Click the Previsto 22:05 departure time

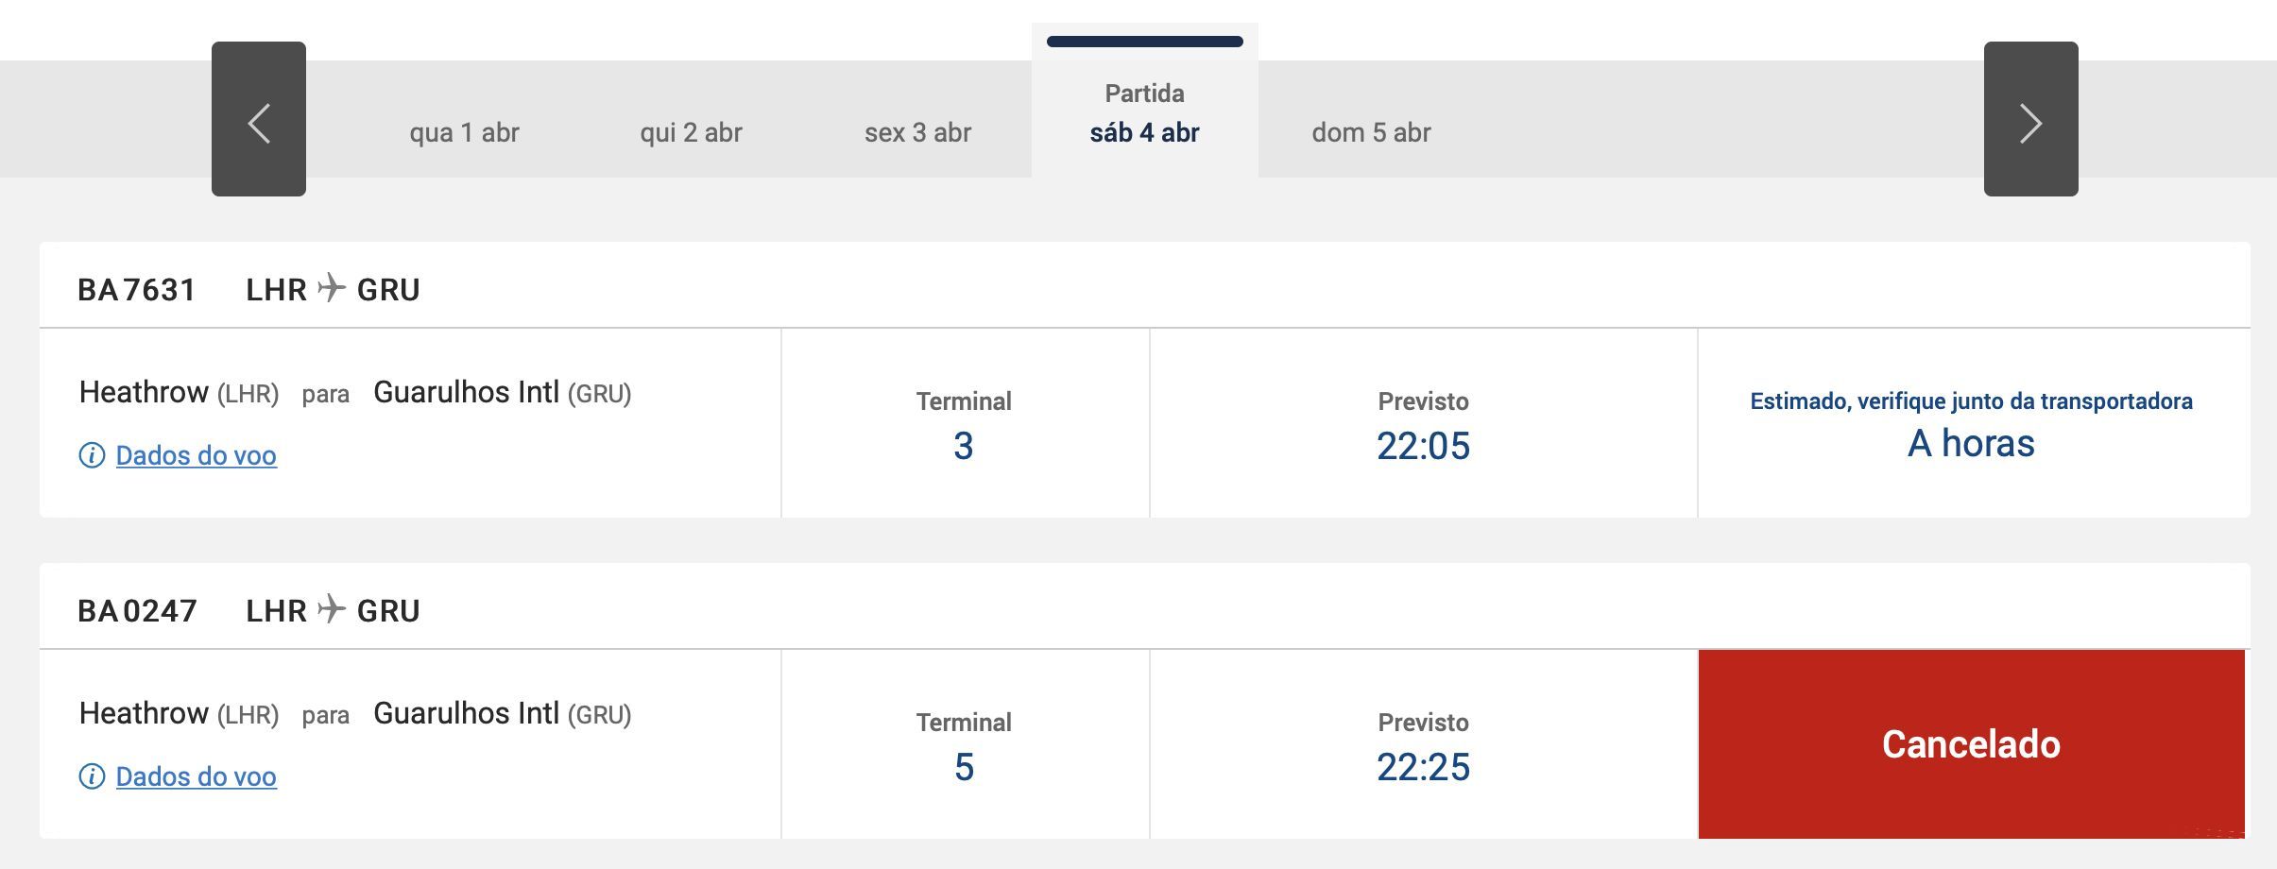[x=1423, y=446]
